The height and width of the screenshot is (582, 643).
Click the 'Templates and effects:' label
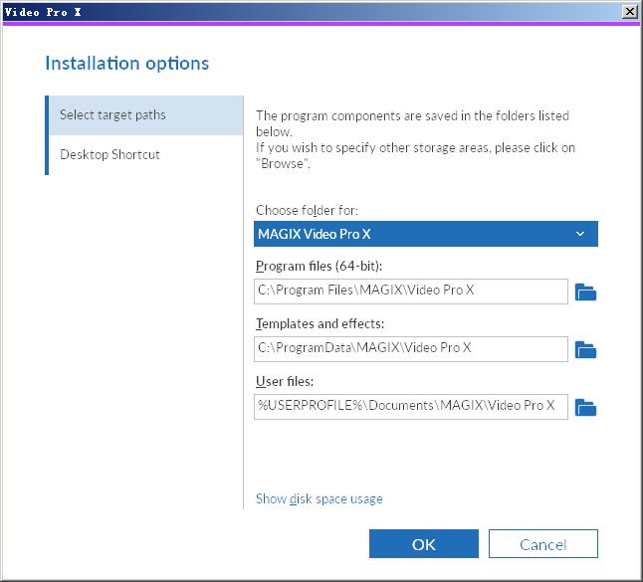coord(320,323)
